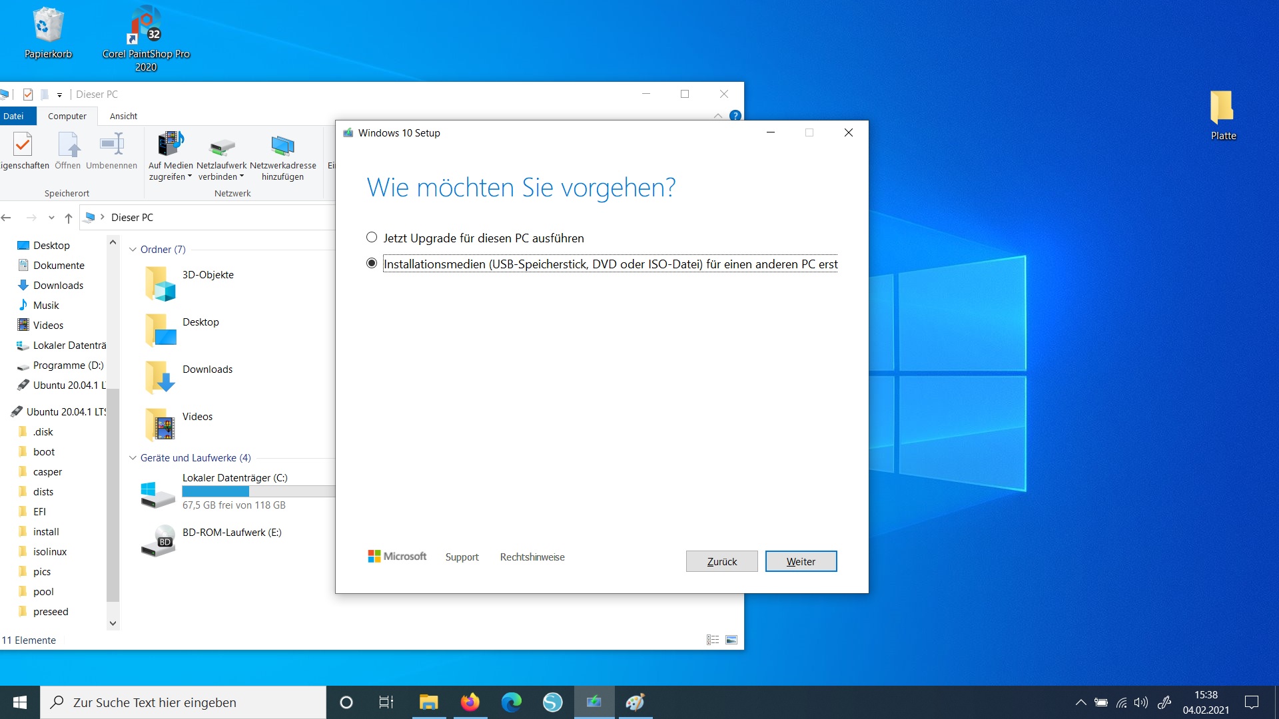
Task: Click the Netzwerkadresse hinzufügen icon
Action: (x=282, y=146)
